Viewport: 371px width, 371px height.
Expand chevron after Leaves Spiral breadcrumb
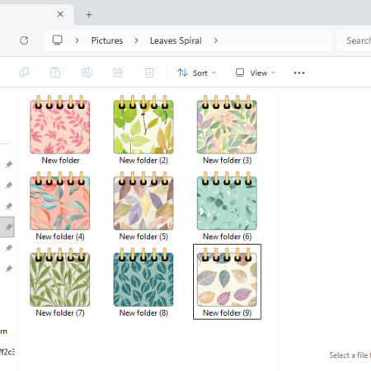click(216, 40)
